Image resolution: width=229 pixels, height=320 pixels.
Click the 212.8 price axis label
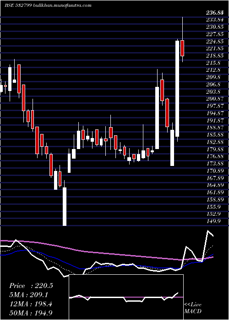213,70
